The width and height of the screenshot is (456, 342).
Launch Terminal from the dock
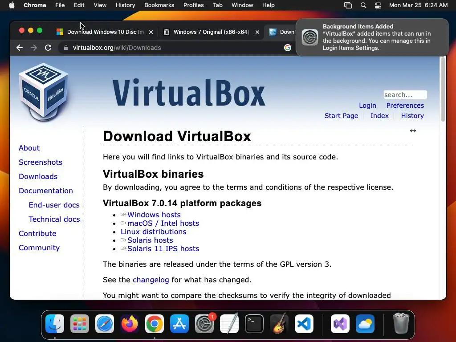254,324
